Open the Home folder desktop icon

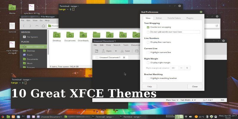coord(12,7)
